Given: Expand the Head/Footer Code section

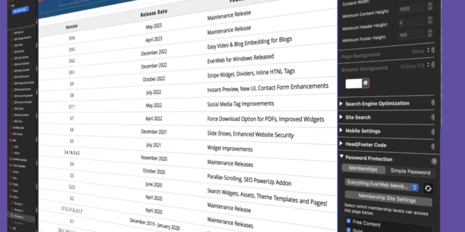Looking at the screenshot, I should [x=341, y=143].
